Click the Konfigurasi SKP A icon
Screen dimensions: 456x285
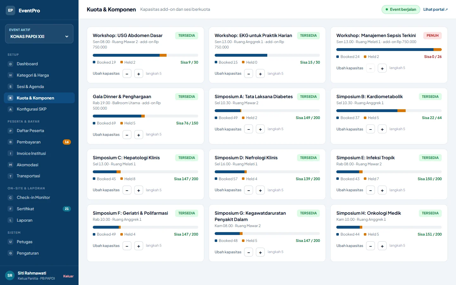[x=10, y=109]
